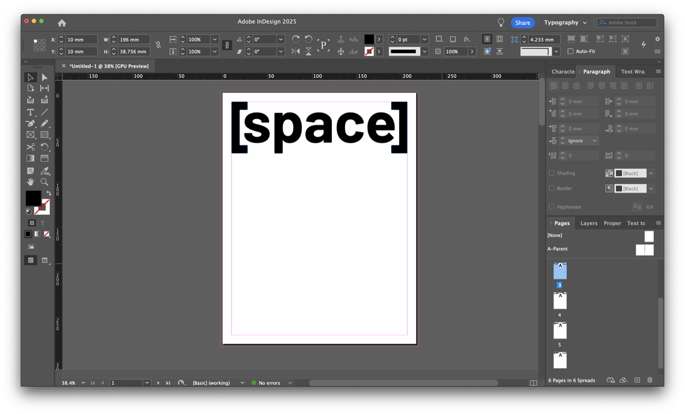The height and width of the screenshot is (414, 685).
Task: Pick the Eyedropper tool
Action: tap(45, 170)
